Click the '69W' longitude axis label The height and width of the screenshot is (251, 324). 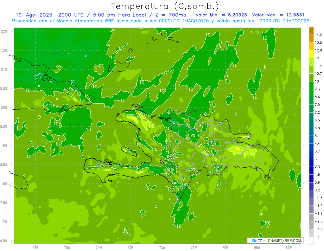pyautogui.click(x=257, y=247)
